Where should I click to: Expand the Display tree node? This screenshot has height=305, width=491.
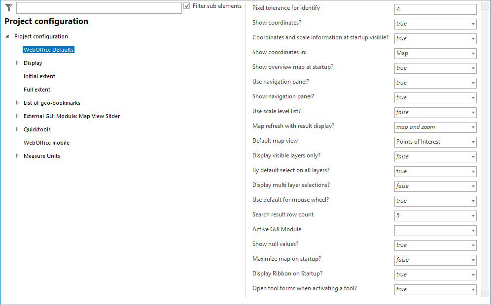pyautogui.click(x=17, y=63)
